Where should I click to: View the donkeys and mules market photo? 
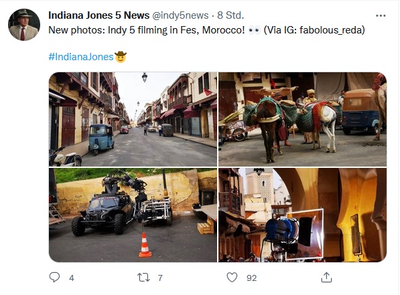click(x=302, y=119)
